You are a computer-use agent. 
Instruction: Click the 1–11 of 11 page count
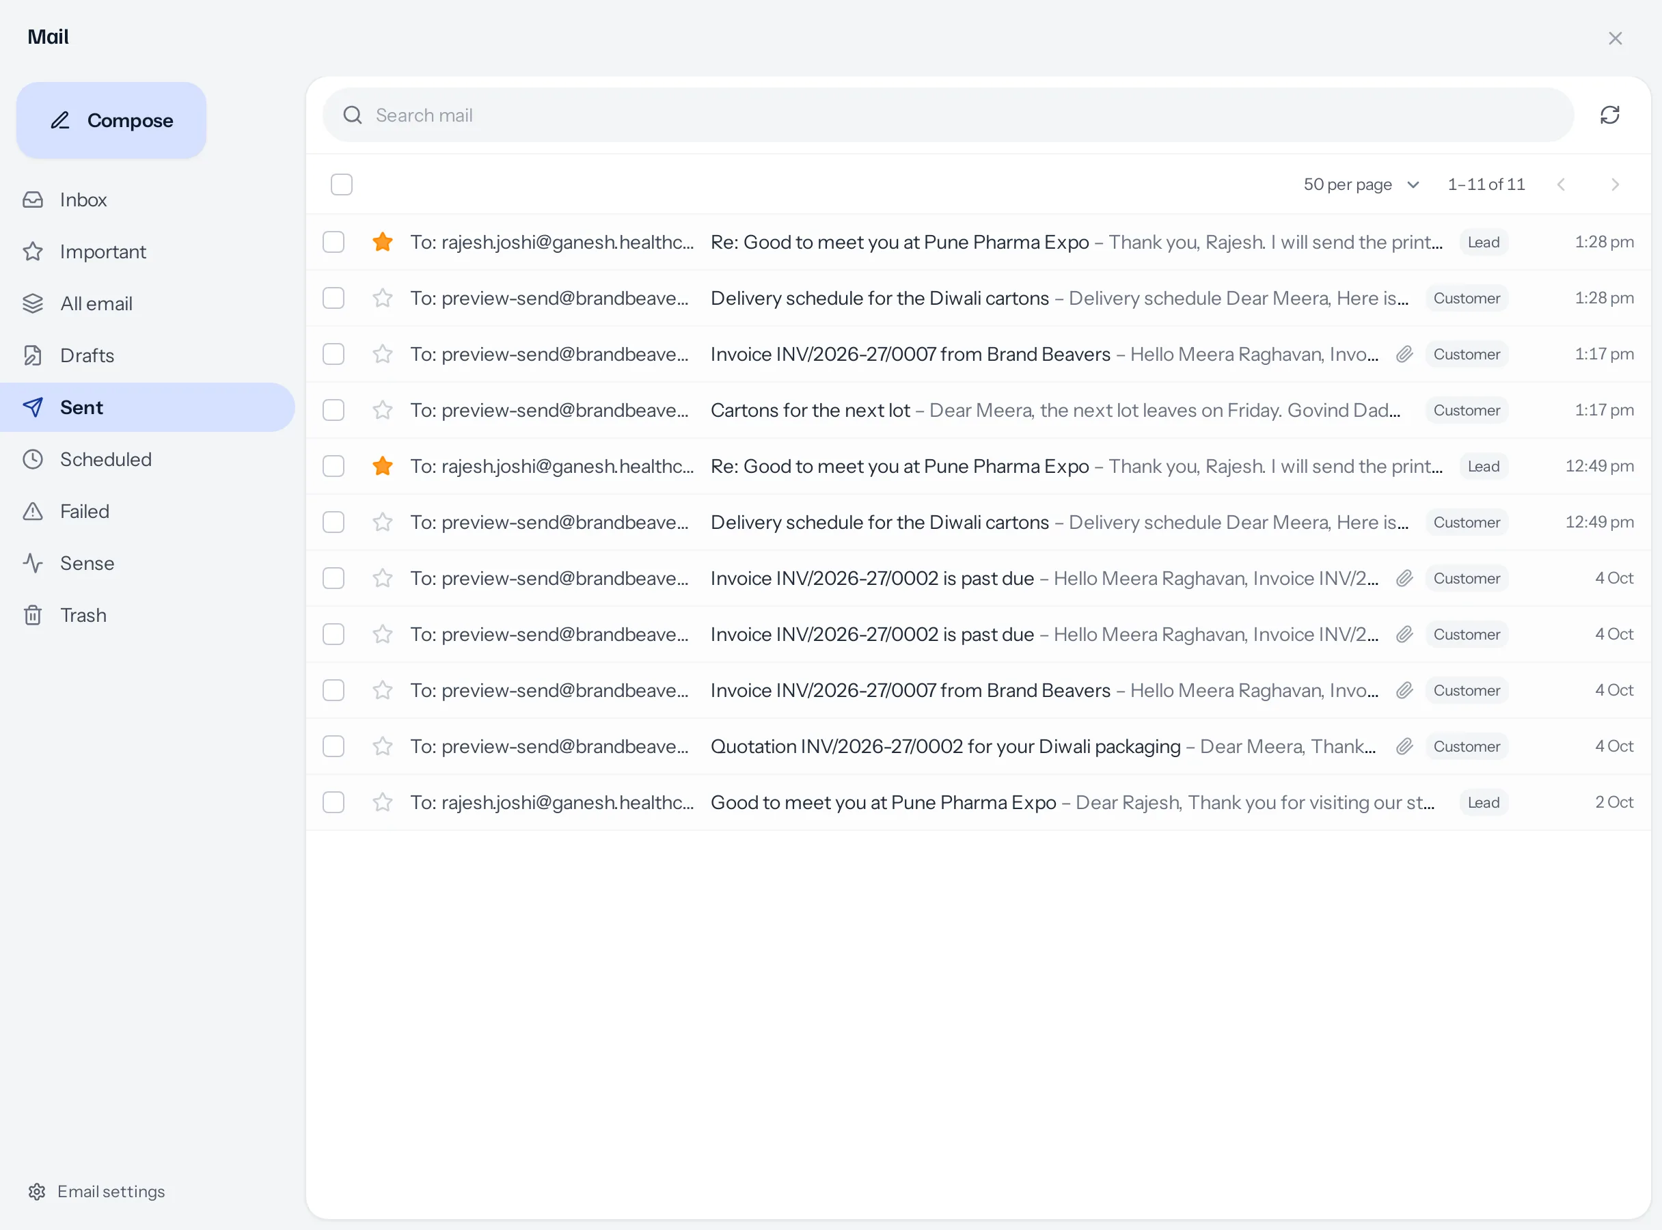click(x=1486, y=184)
